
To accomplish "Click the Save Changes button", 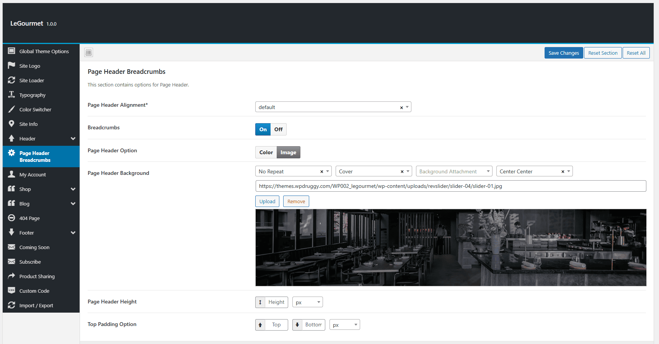I will click(564, 53).
